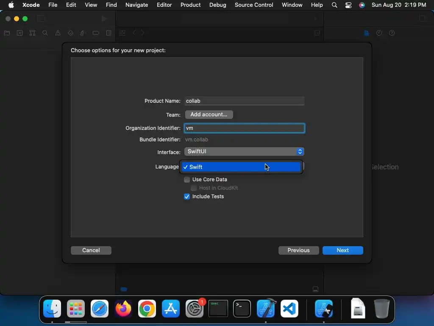
Task: Enable the Use Core Data checkbox
Action: [x=187, y=180]
